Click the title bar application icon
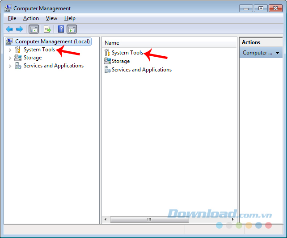 point(8,8)
